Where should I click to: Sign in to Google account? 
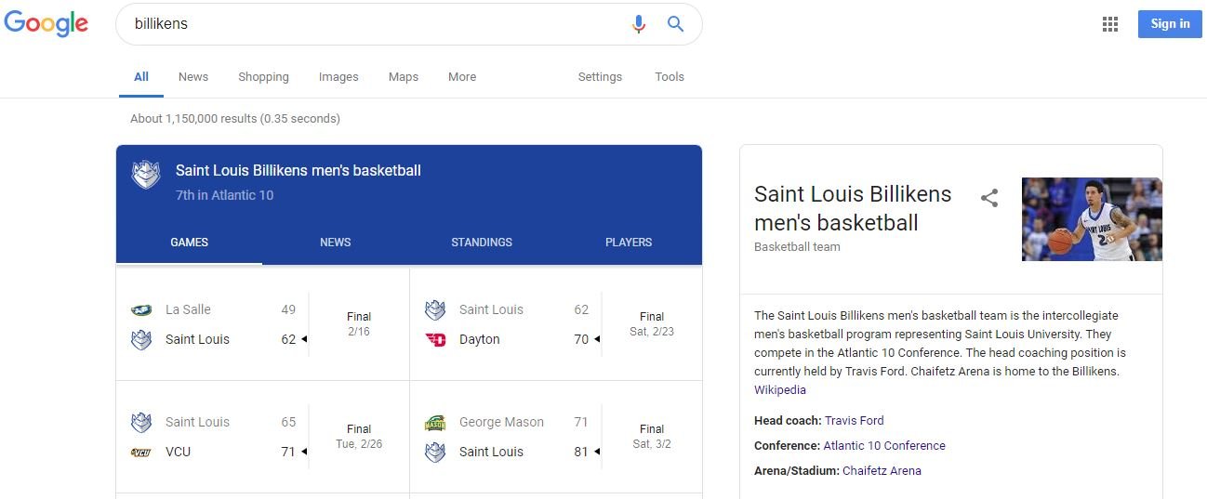click(x=1170, y=24)
